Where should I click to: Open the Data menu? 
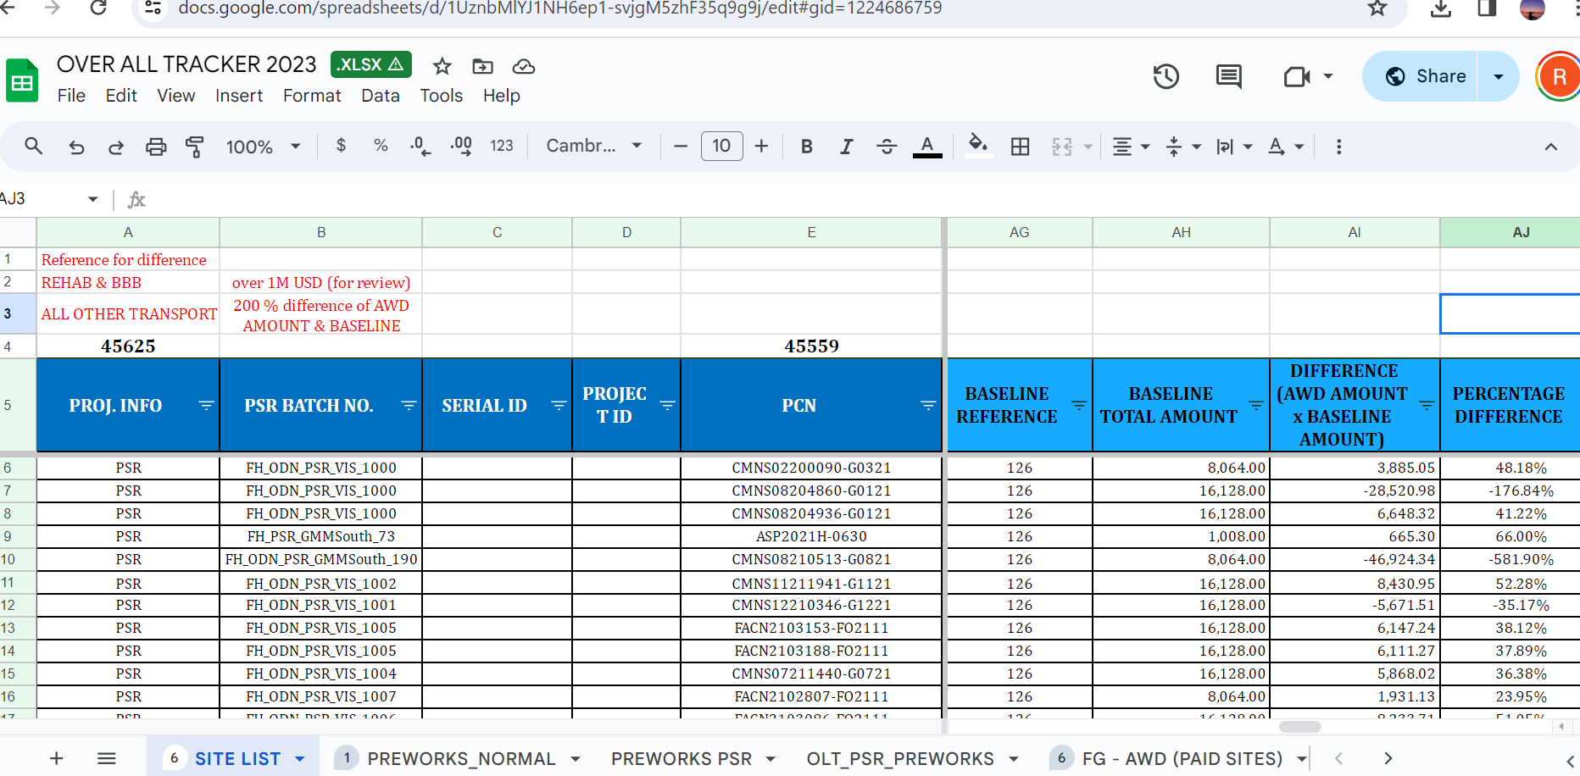(x=381, y=96)
